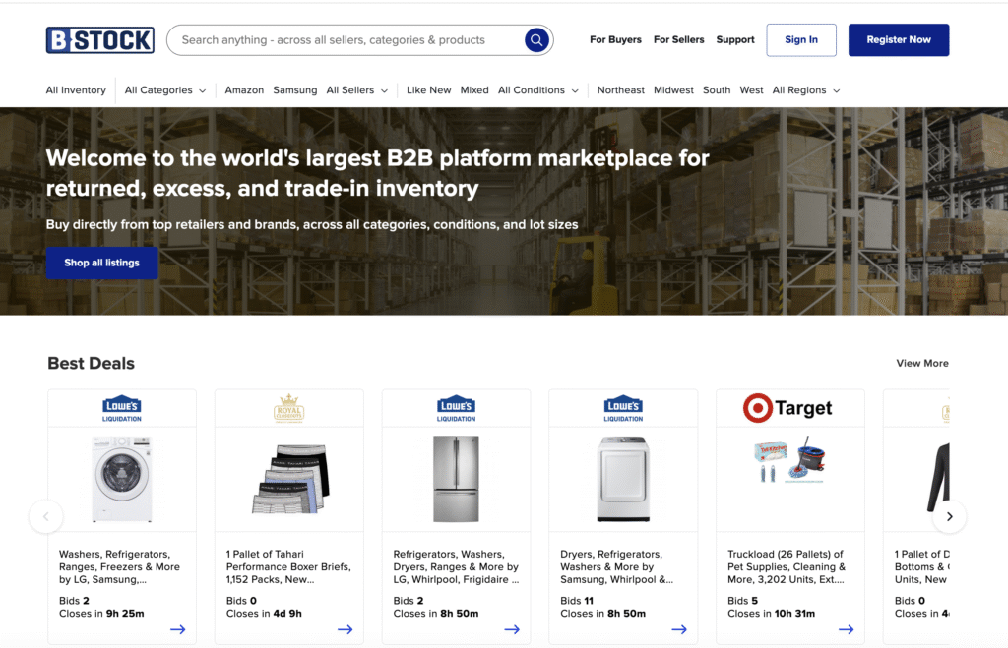Click the Royal Closeouts logo on the second card
This screenshot has height=648, width=1008.
[288, 407]
